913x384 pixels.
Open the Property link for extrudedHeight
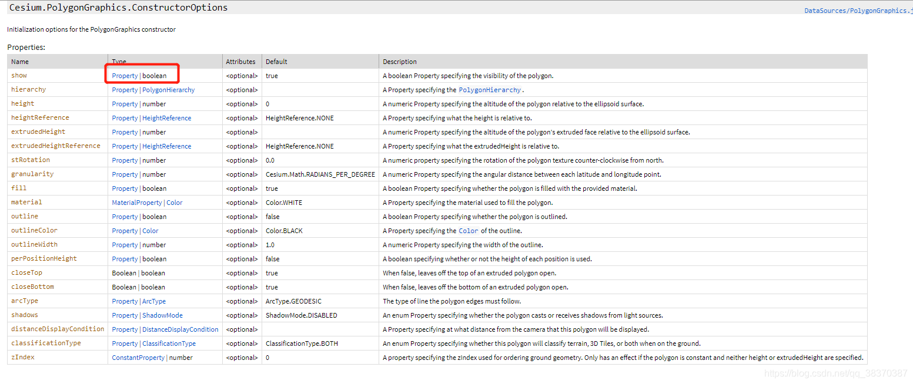[x=124, y=132]
